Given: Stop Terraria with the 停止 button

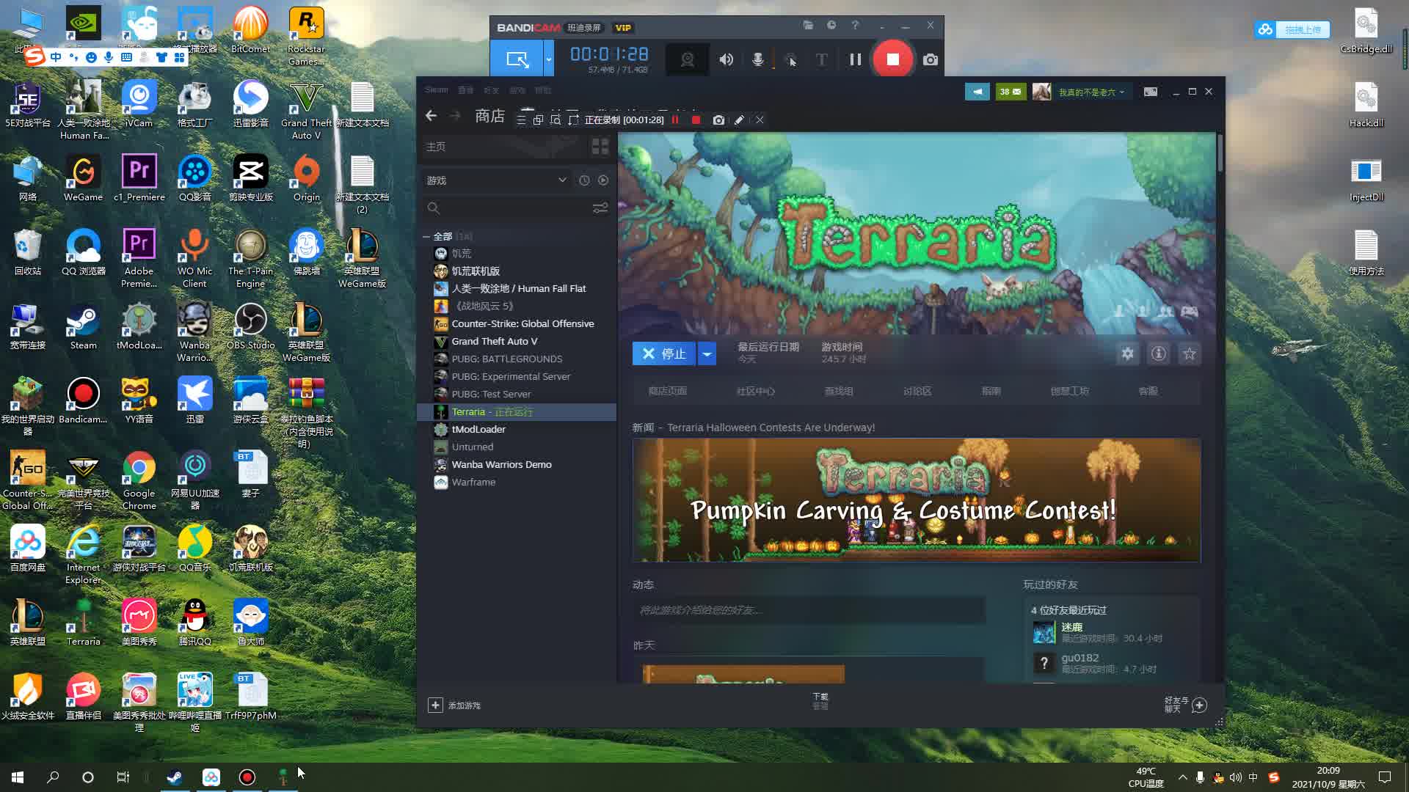Looking at the screenshot, I should (664, 354).
